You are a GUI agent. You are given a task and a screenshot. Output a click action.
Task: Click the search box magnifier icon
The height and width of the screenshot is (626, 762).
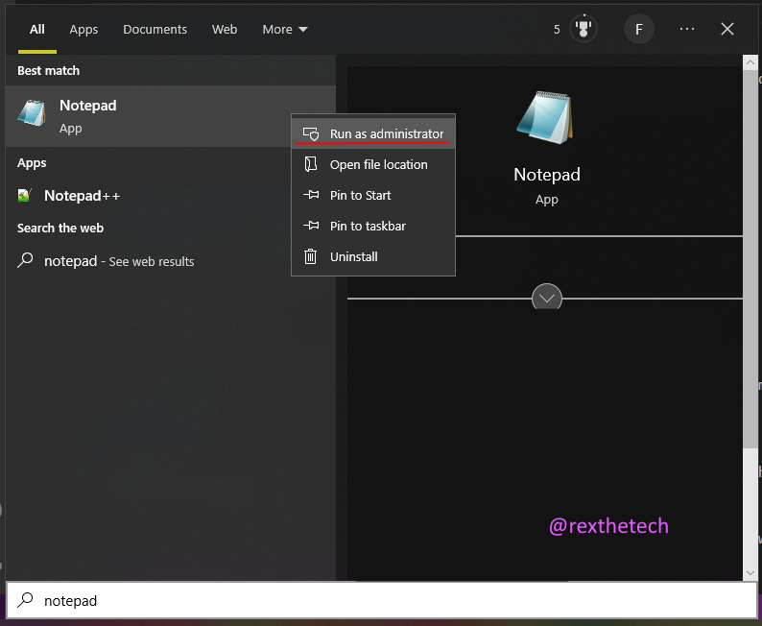click(25, 600)
